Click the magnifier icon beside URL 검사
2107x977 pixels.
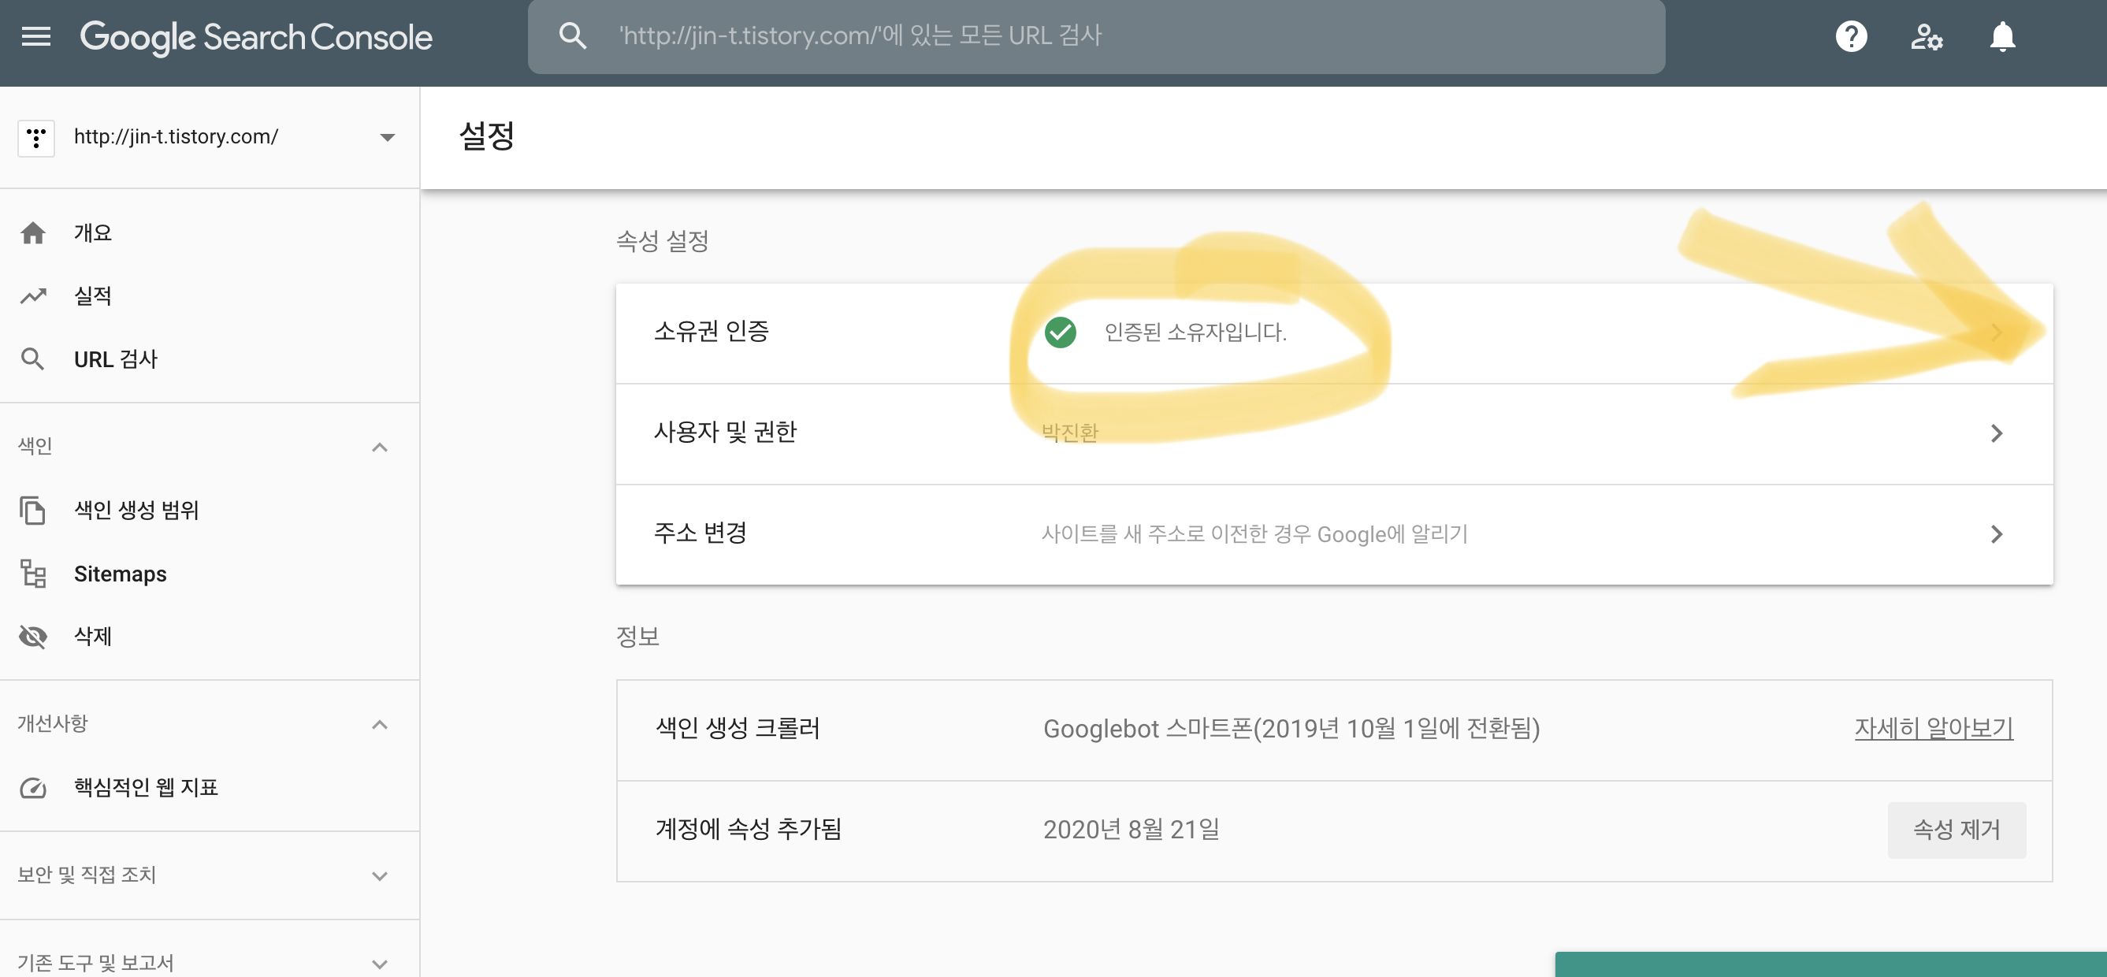point(33,359)
